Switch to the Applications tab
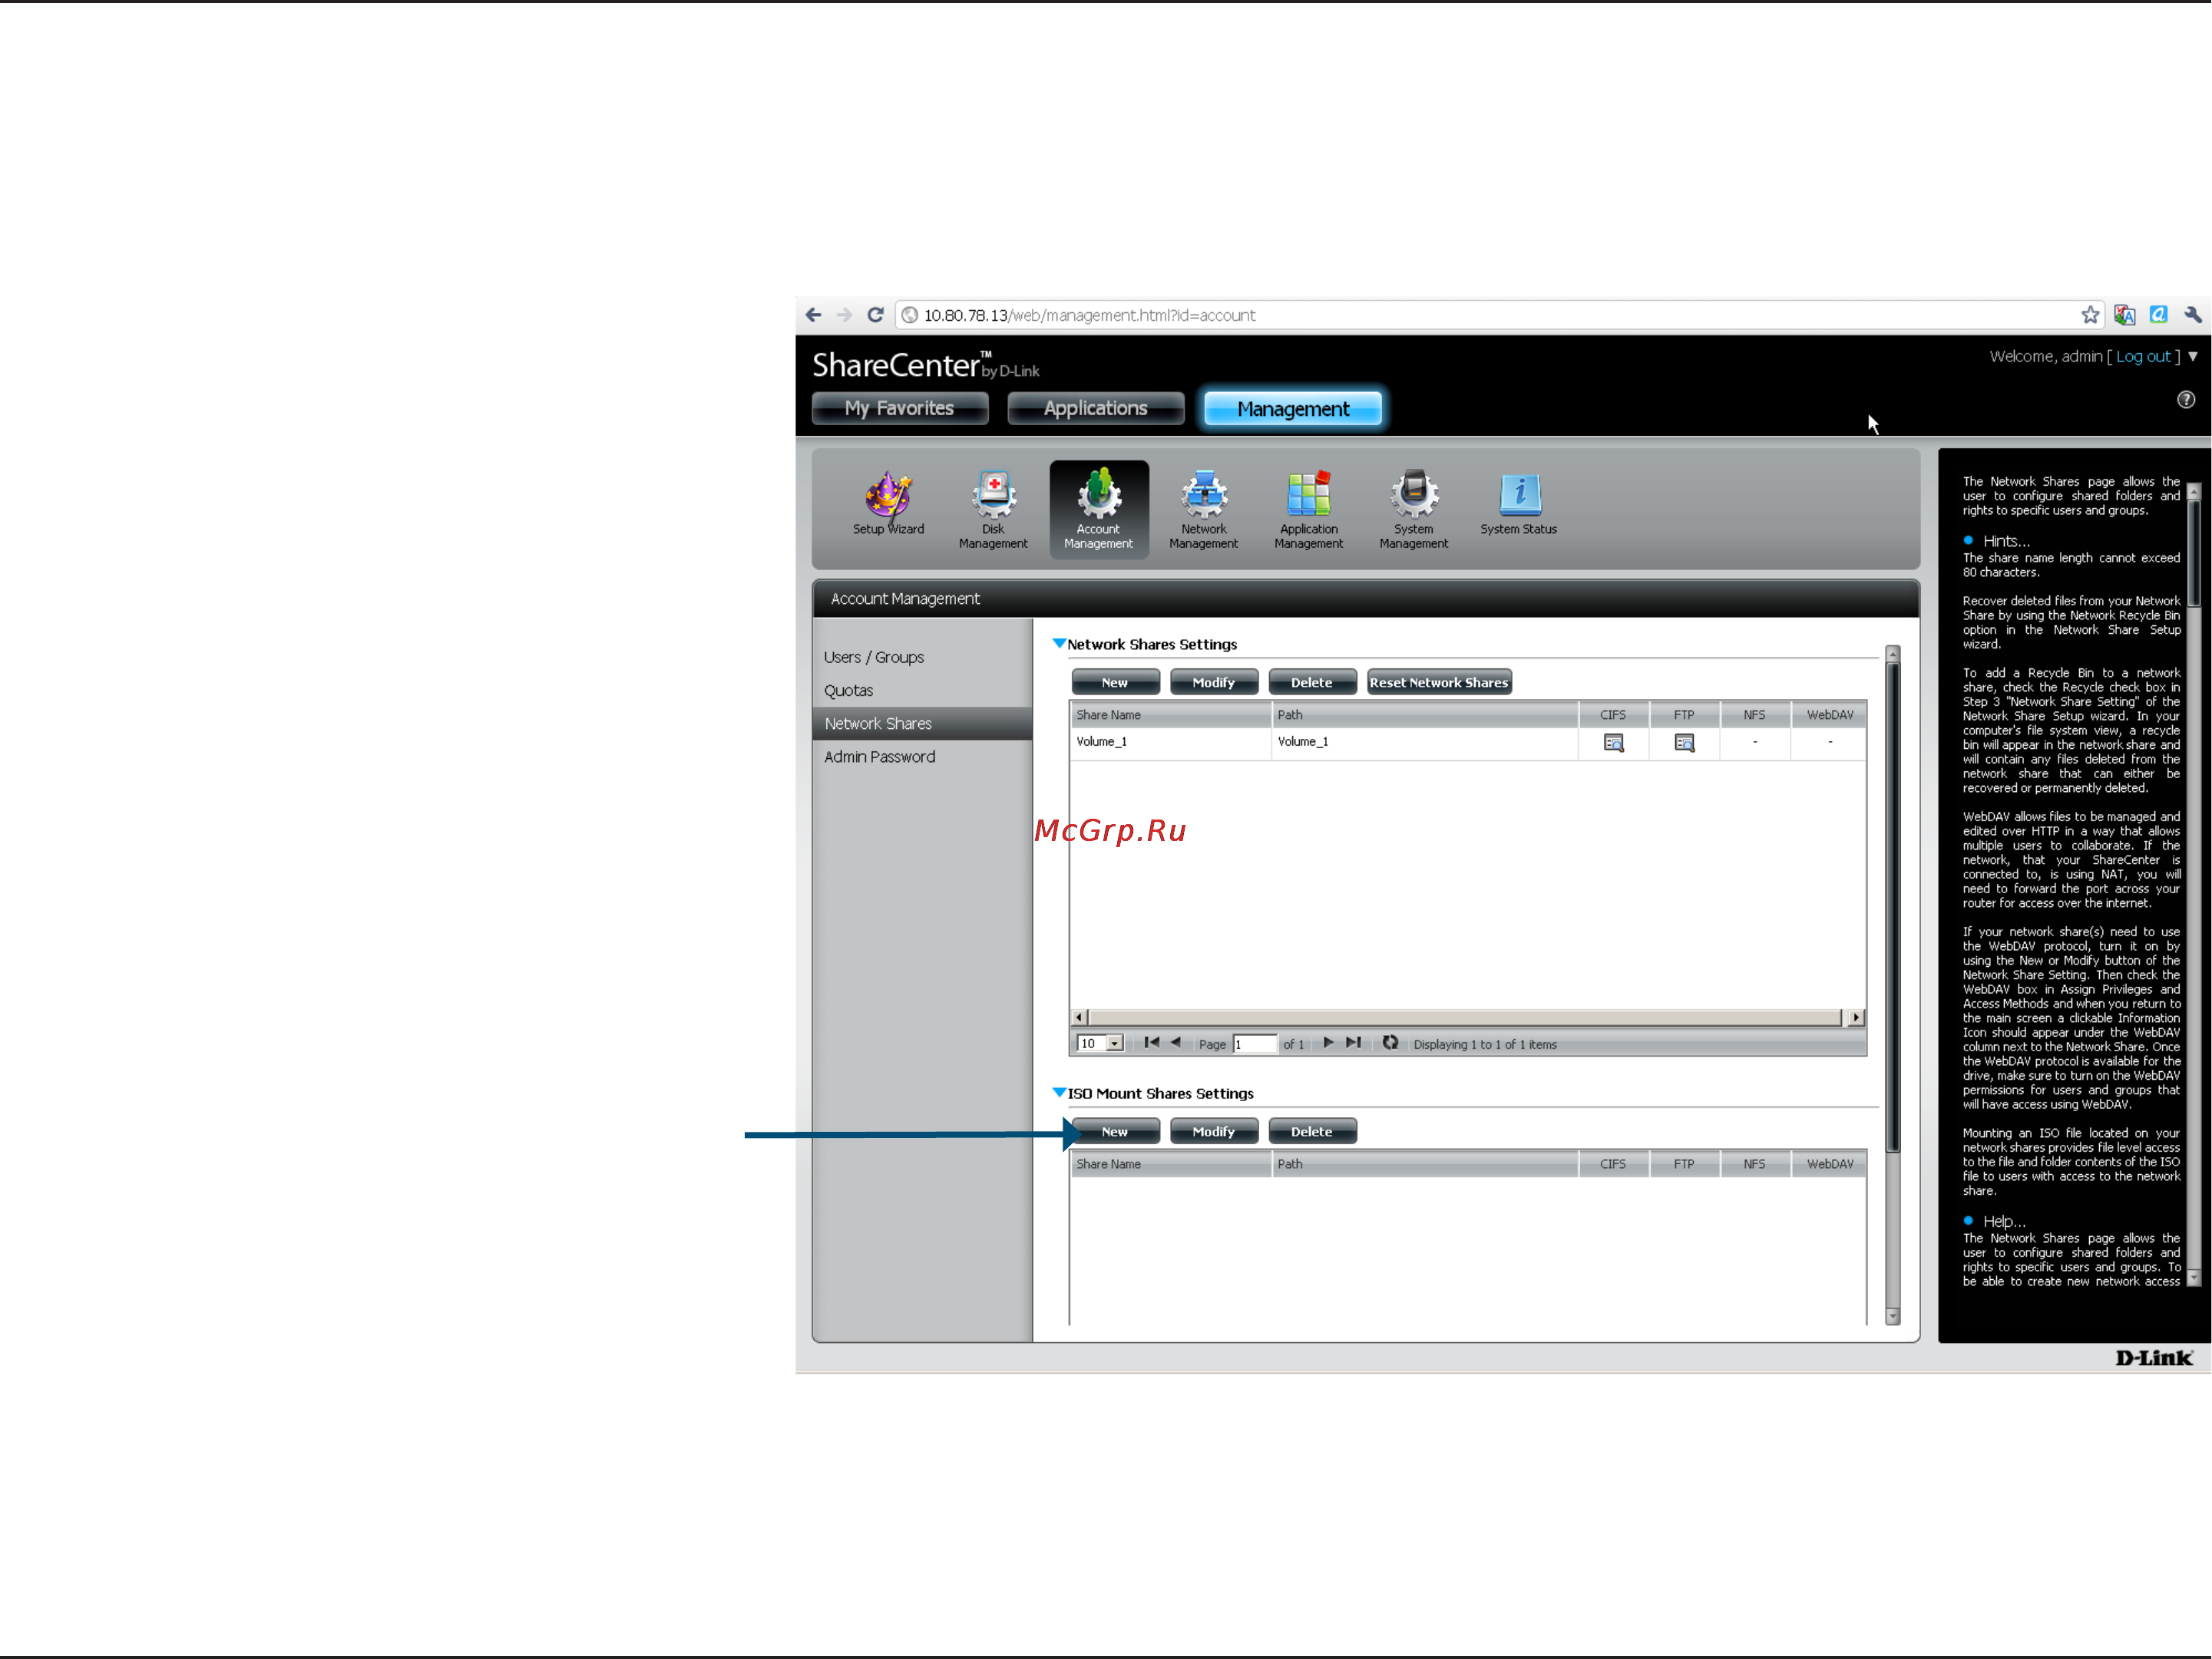The image size is (2212, 1659). click(1095, 407)
